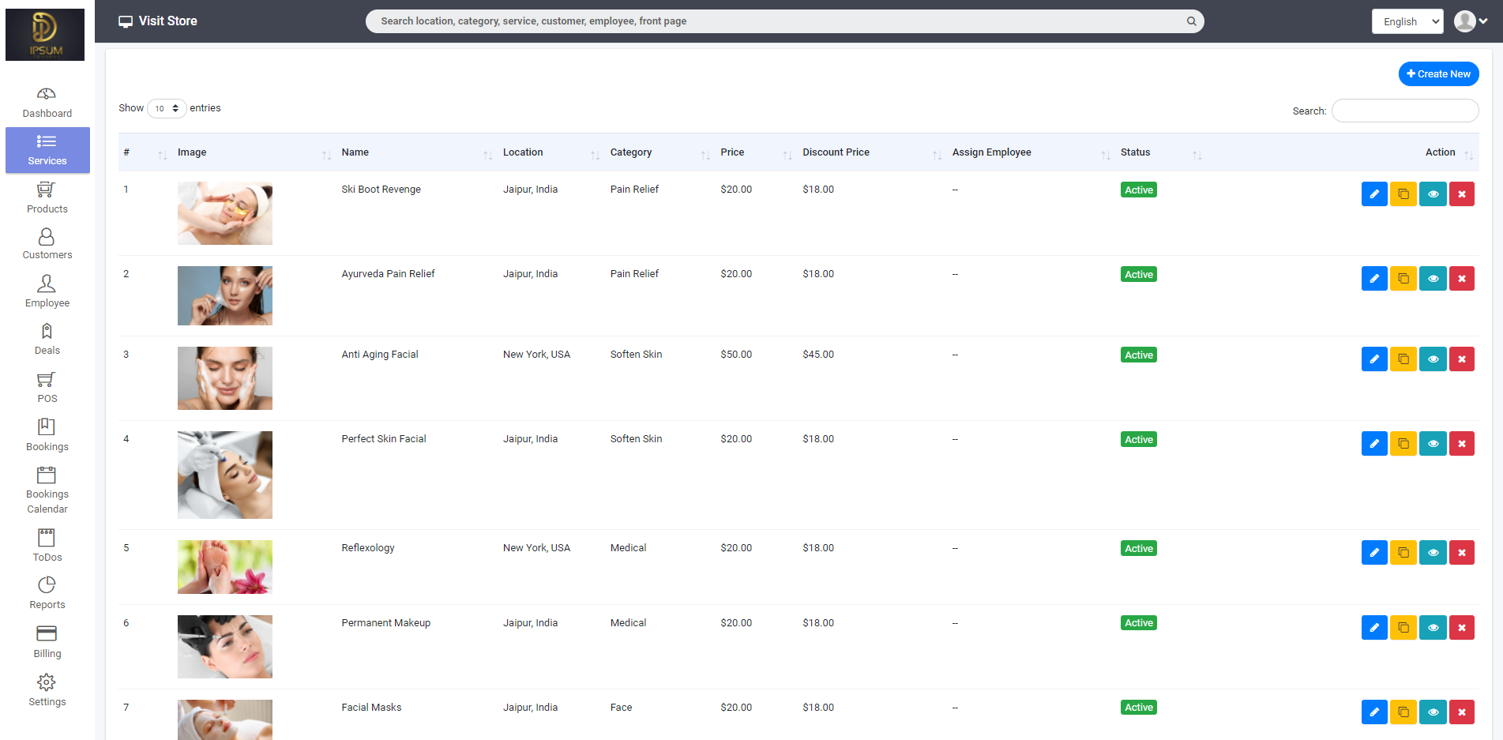The image size is (1503, 740).
Task: Open the POS section from sidebar
Action: coord(47,387)
